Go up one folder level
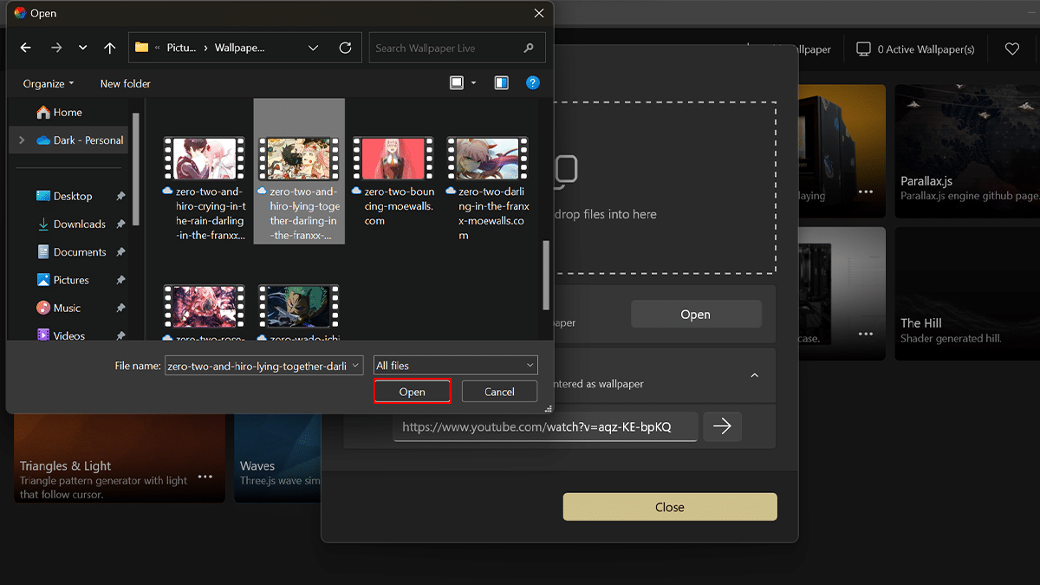This screenshot has height=585, width=1040. click(109, 49)
